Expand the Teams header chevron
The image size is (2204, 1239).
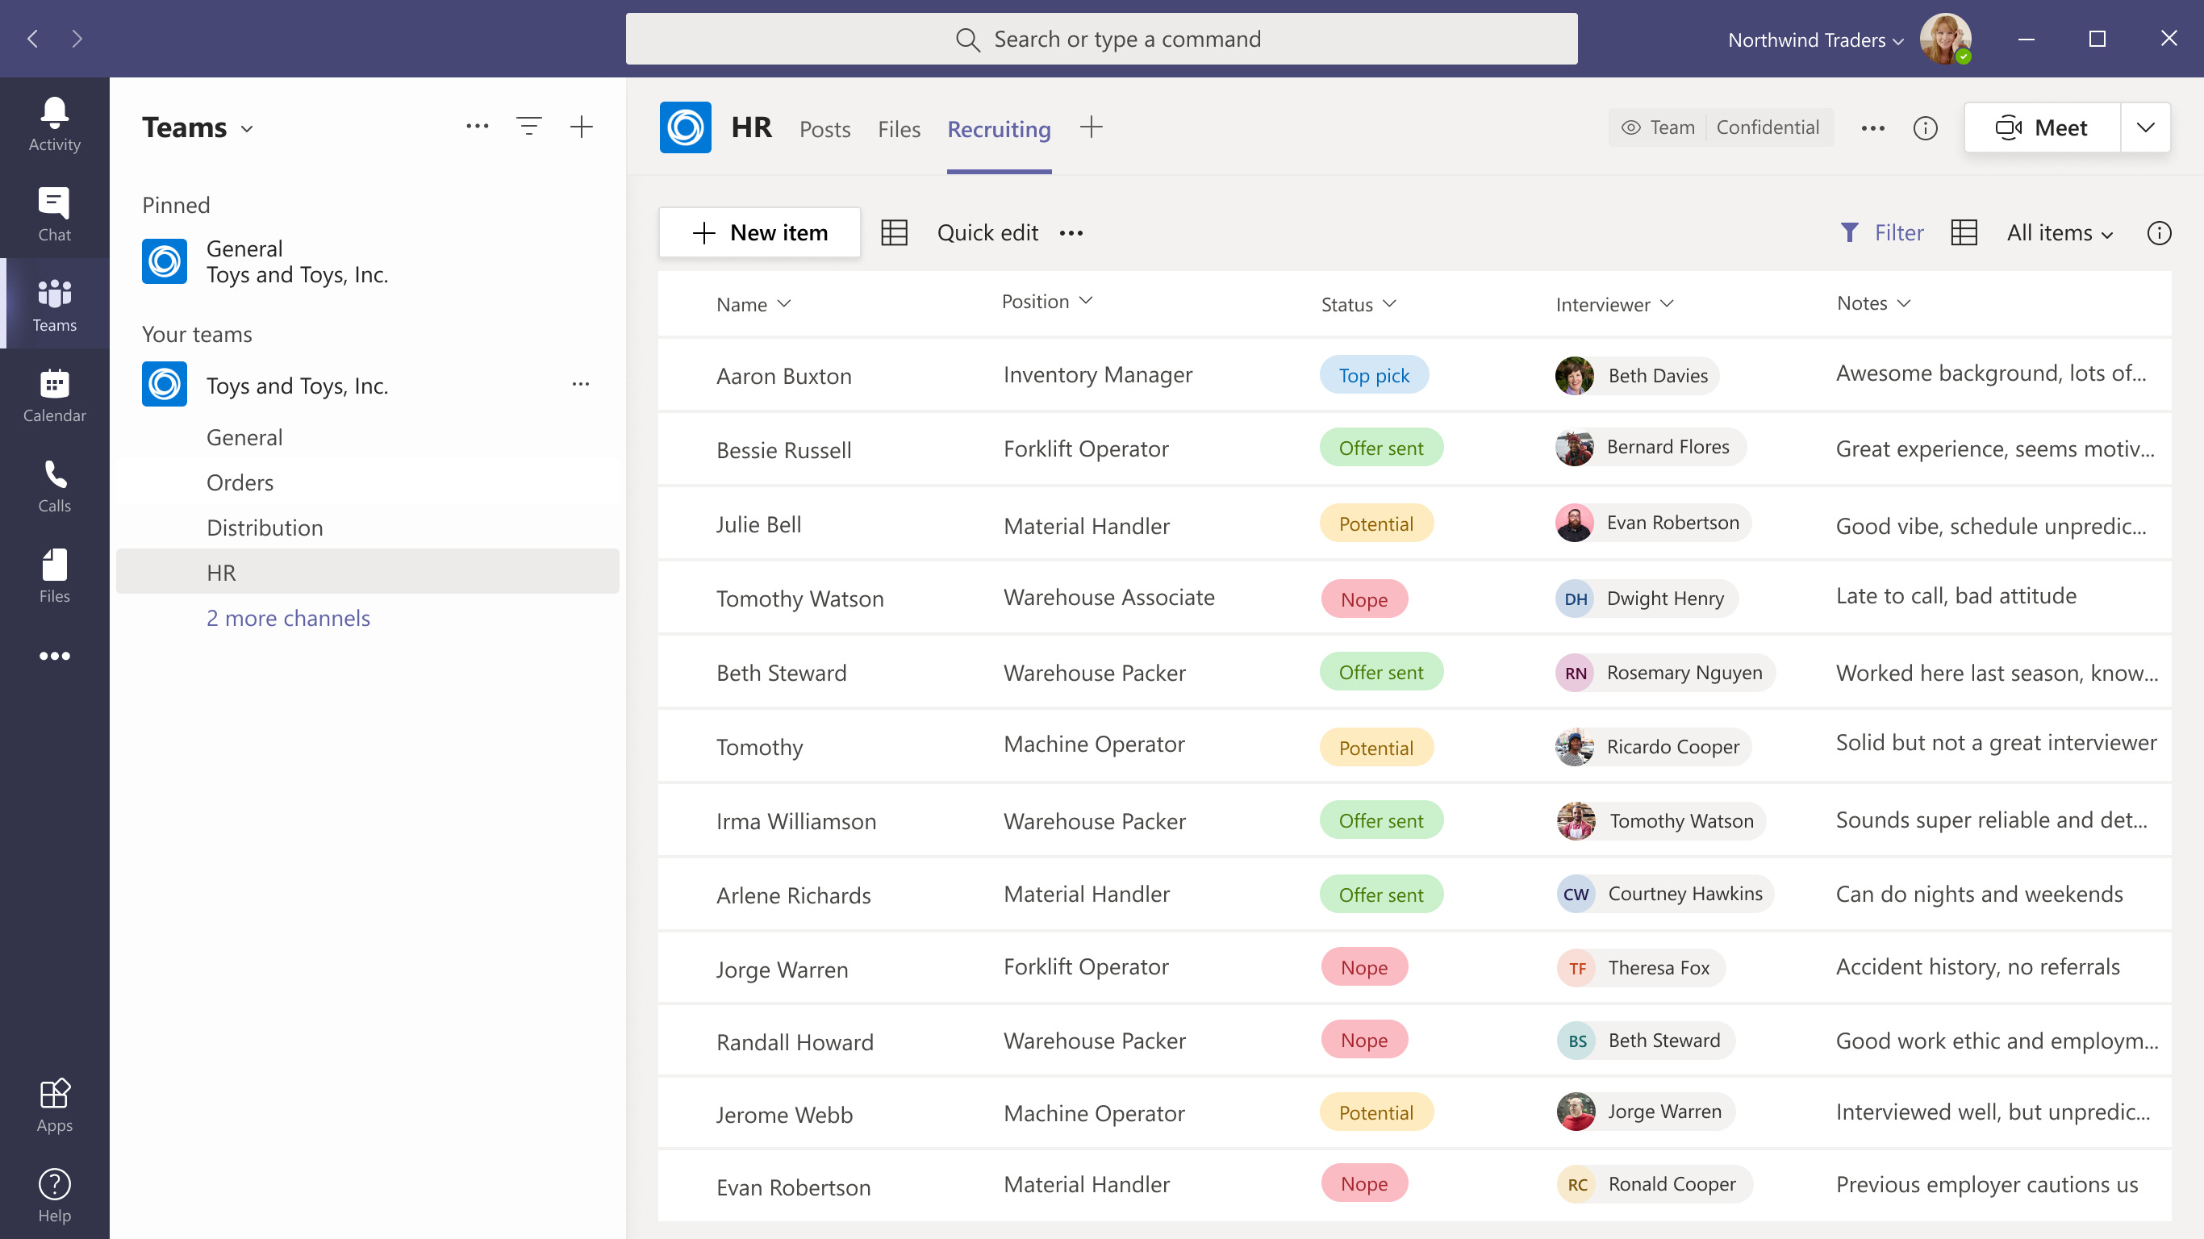click(248, 128)
